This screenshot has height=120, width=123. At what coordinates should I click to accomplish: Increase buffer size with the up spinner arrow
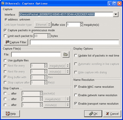coord(82,23)
